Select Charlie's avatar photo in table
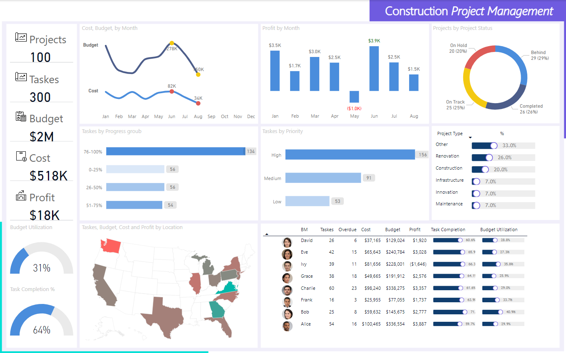Image resolution: width=566 pixels, height=353 pixels. pyautogui.click(x=287, y=290)
